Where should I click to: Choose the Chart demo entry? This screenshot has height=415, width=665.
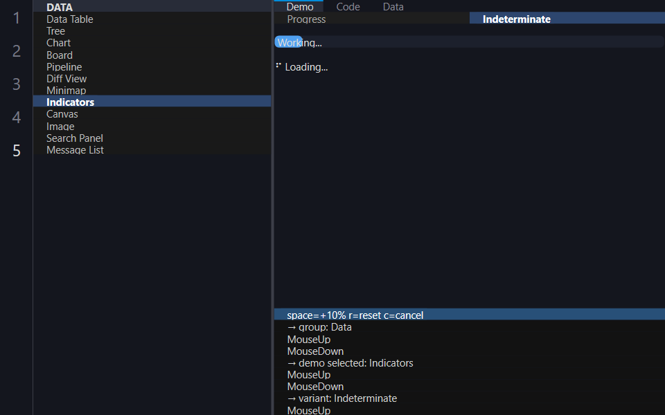152,43
